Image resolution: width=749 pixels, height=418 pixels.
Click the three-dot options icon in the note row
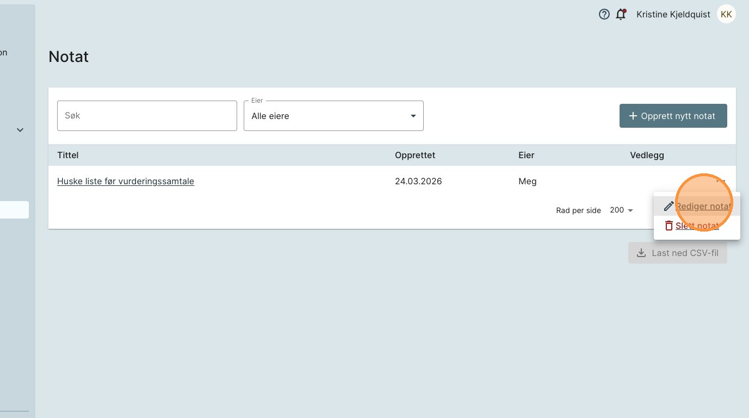click(721, 181)
